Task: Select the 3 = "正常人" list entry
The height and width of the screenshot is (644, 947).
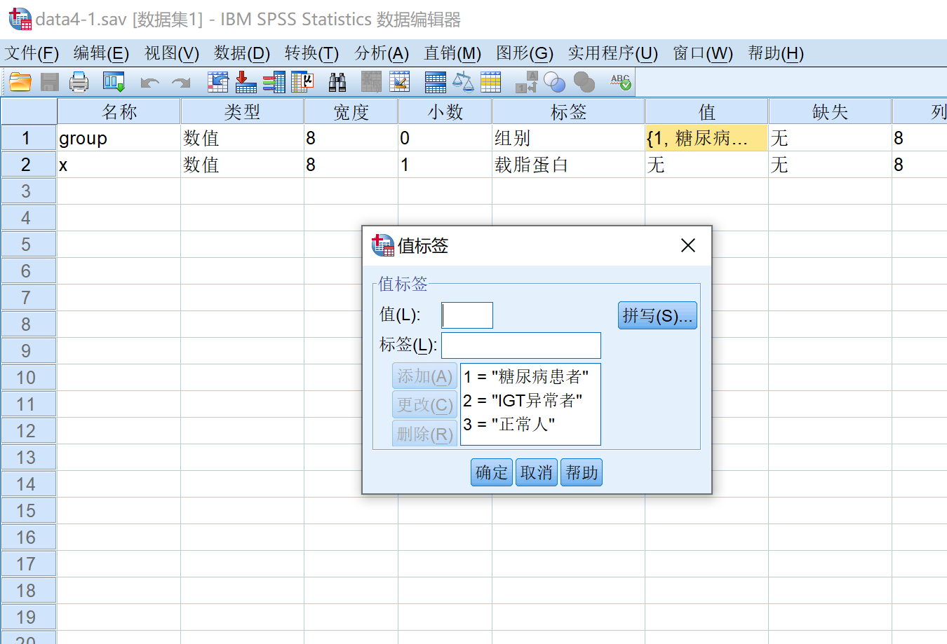Action: (x=509, y=424)
